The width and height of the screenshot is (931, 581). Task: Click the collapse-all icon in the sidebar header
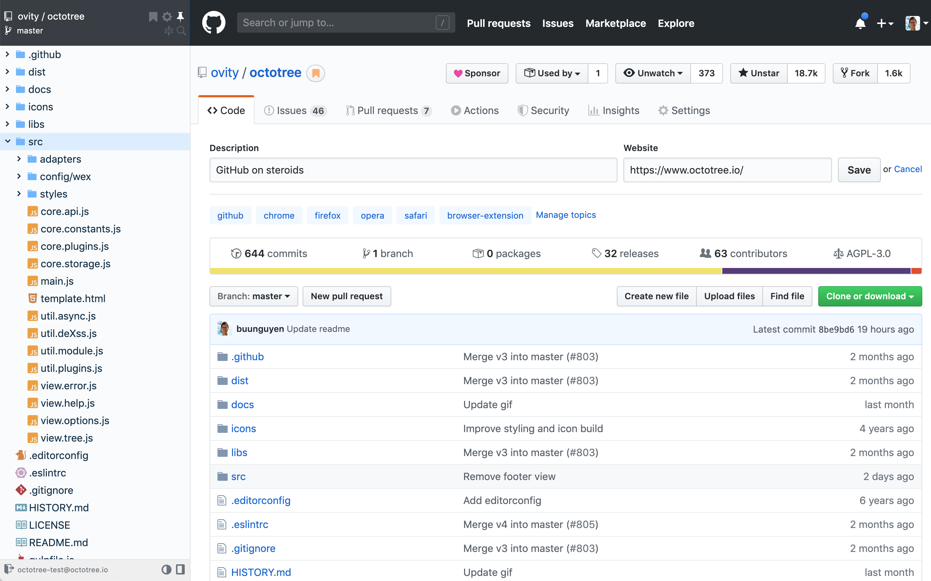(x=168, y=31)
